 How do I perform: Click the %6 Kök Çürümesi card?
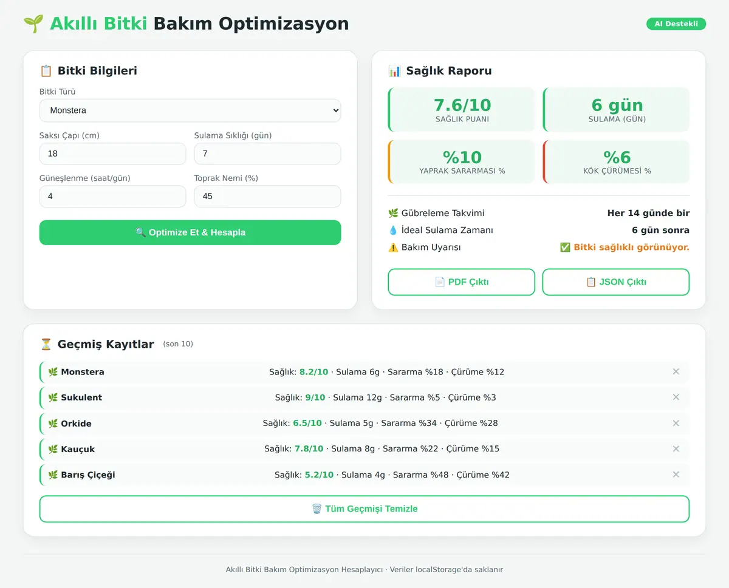[x=616, y=161]
